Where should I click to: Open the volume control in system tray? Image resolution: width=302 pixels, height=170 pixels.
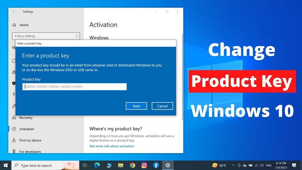pos(262,165)
